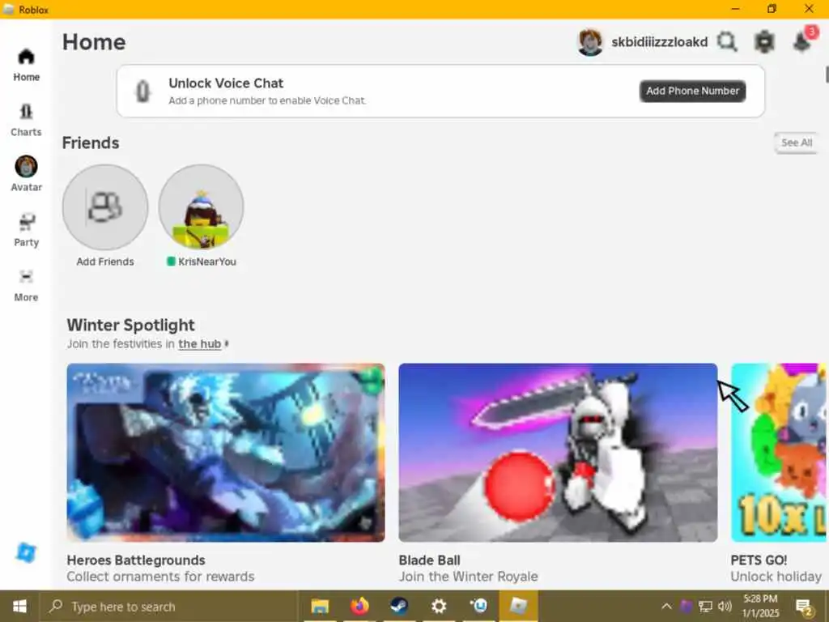This screenshot has width=829, height=622.
Task: Open volume control in system tray
Action: [725, 606]
